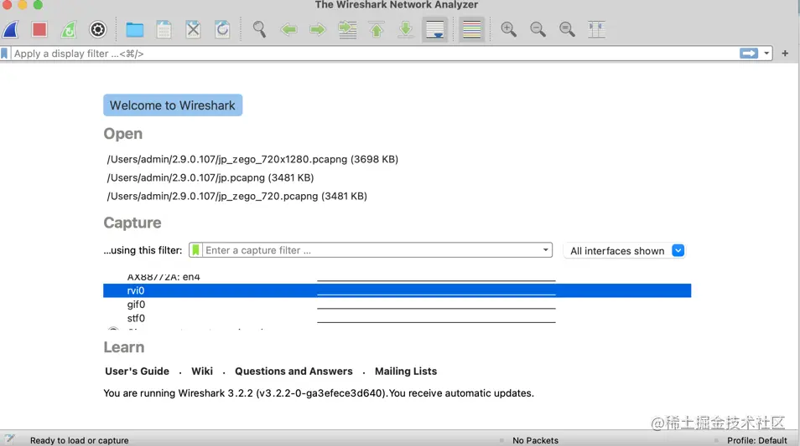The image size is (800, 446).
Task: Open recent file jp_zego_720.pcapng
Action: (236, 196)
